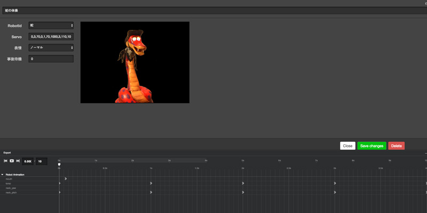Screen dimensions: 427x213
Task: Select torso keyframe at 3s
Action: pos(335,183)
